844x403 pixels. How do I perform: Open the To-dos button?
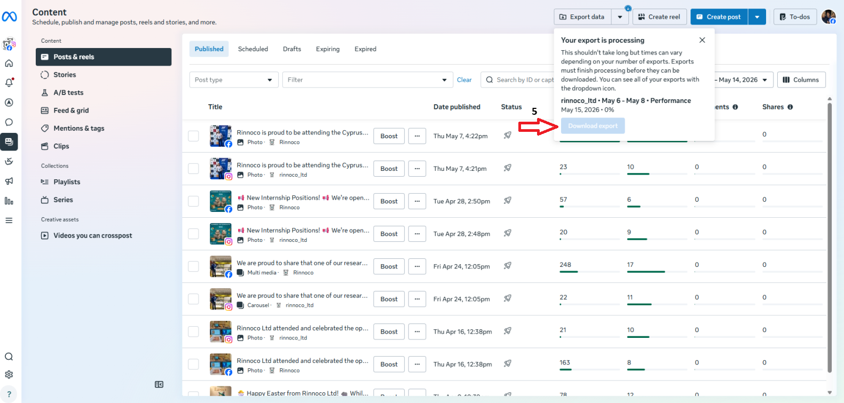(x=795, y=17)
